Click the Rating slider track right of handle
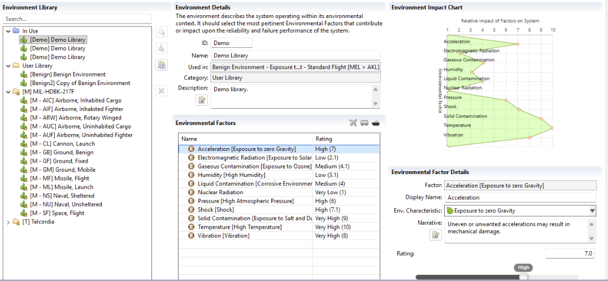Viewport: 608px width, 281px height. click(553, 276)
